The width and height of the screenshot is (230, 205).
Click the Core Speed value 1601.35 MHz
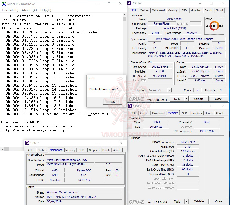coord(160,67)
